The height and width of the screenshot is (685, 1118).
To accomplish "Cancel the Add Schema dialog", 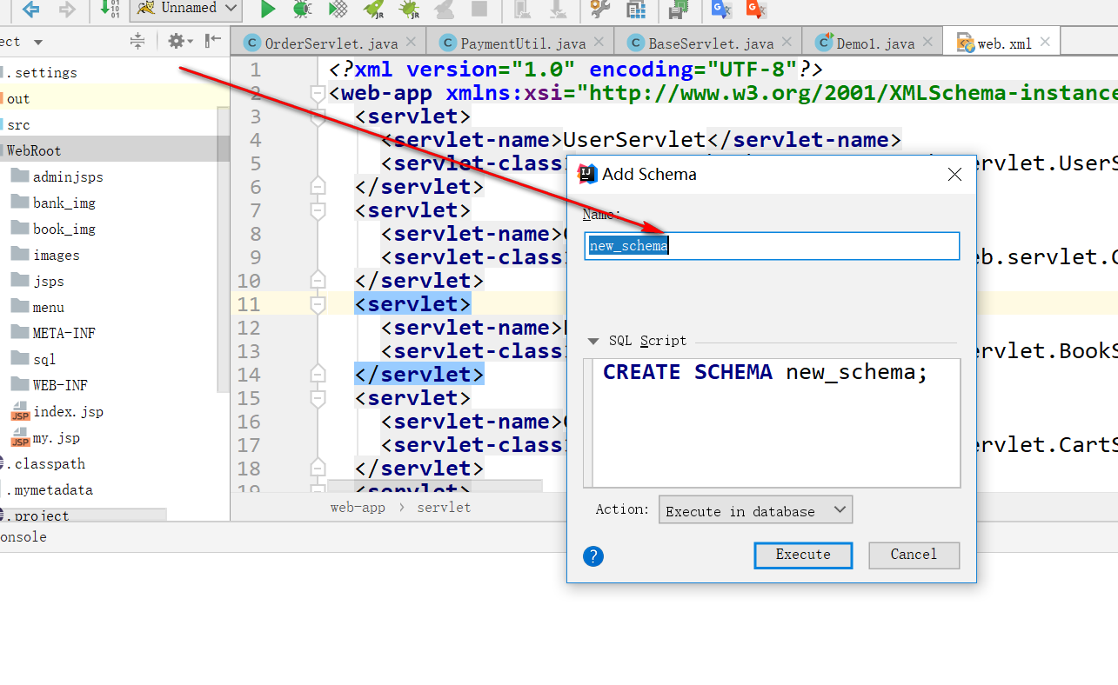I will pyautogui.click(x=914, y=555).
